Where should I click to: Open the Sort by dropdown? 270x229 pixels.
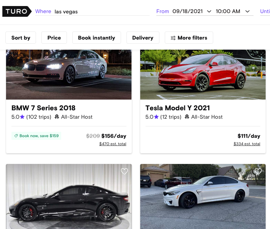21,38
